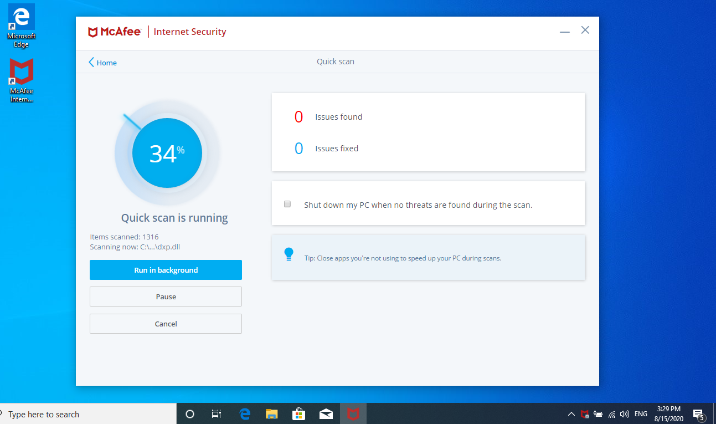Screen dimensions: 716x424
Task: Switch input language via ENG indicator
Action: click(641, 414)
